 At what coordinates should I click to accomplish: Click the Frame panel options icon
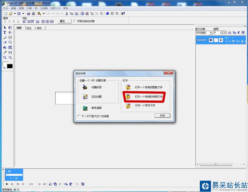(83, 184)
